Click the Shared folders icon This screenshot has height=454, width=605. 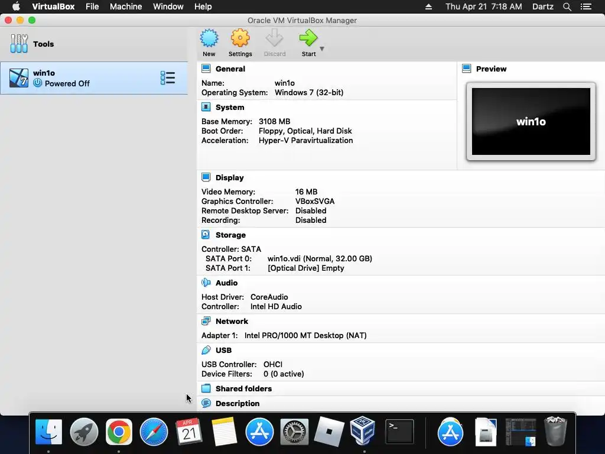(x=206, y=388)
